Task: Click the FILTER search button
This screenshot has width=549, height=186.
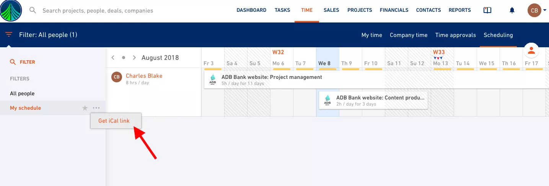Action: pyautogui.click(x=23, y=62)
